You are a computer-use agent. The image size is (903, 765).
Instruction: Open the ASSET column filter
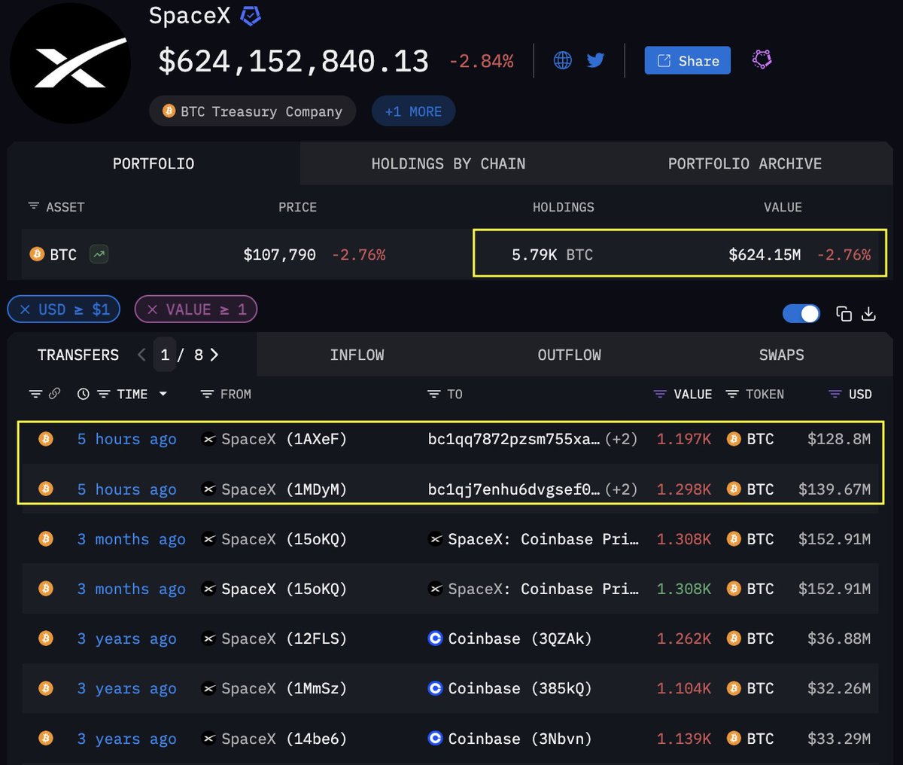coord(34,206)
